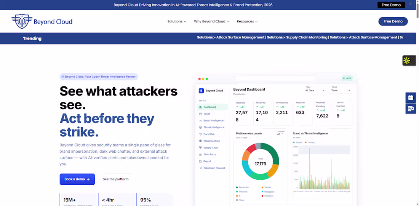Click the Book a demo button

pos(77,179)
